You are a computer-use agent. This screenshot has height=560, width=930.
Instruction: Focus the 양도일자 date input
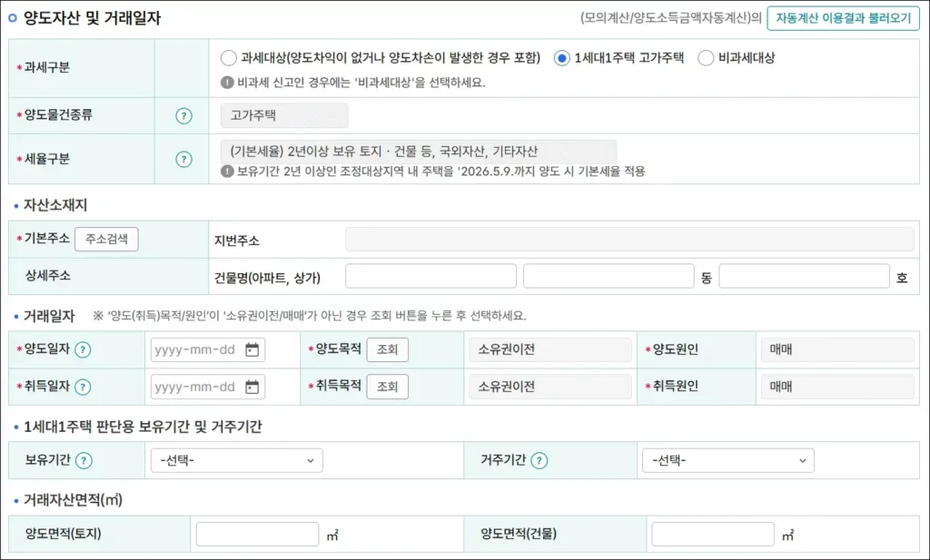coord(208,349)
